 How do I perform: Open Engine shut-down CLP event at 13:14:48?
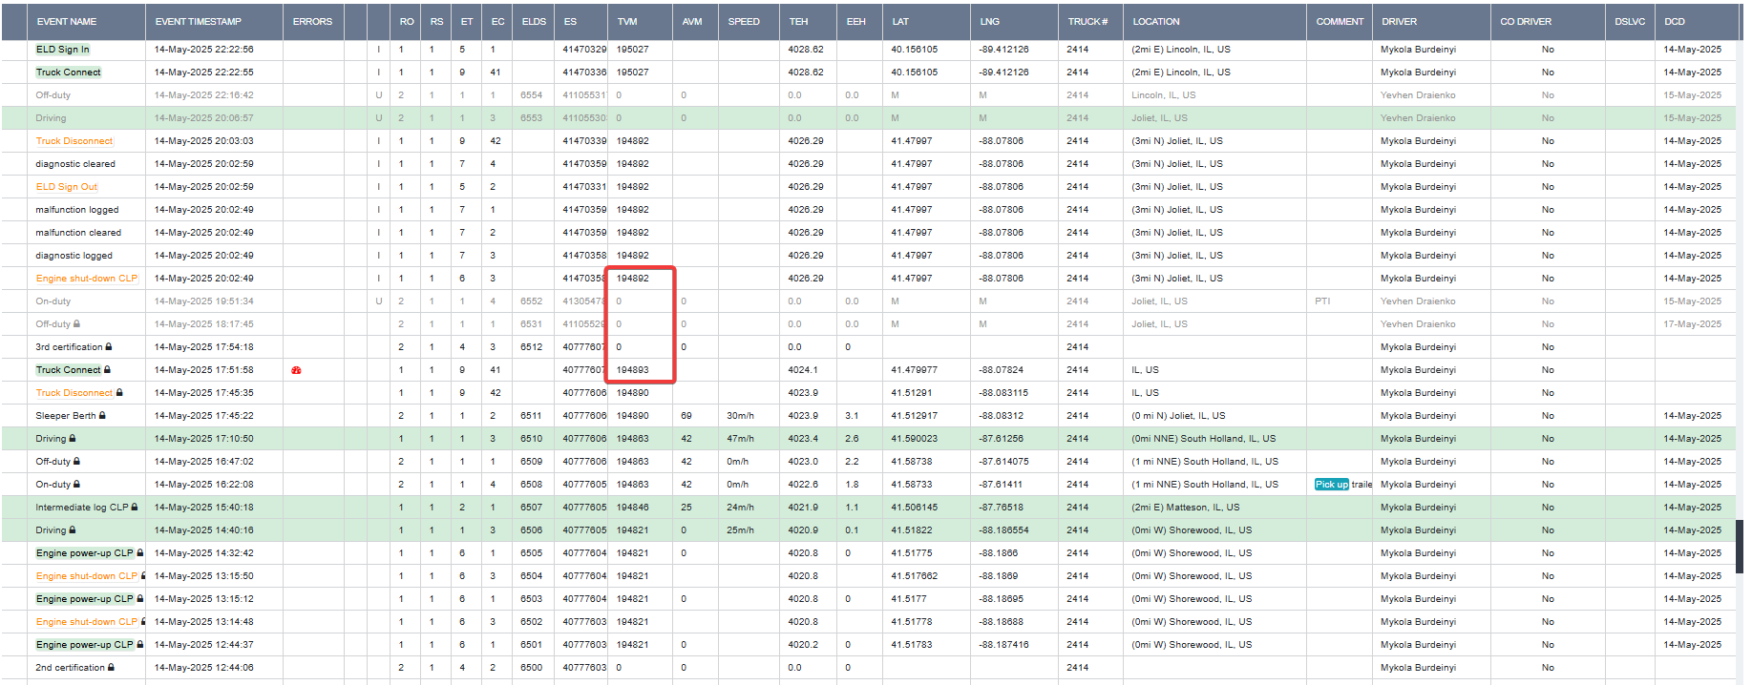click(x=87, y=622)
